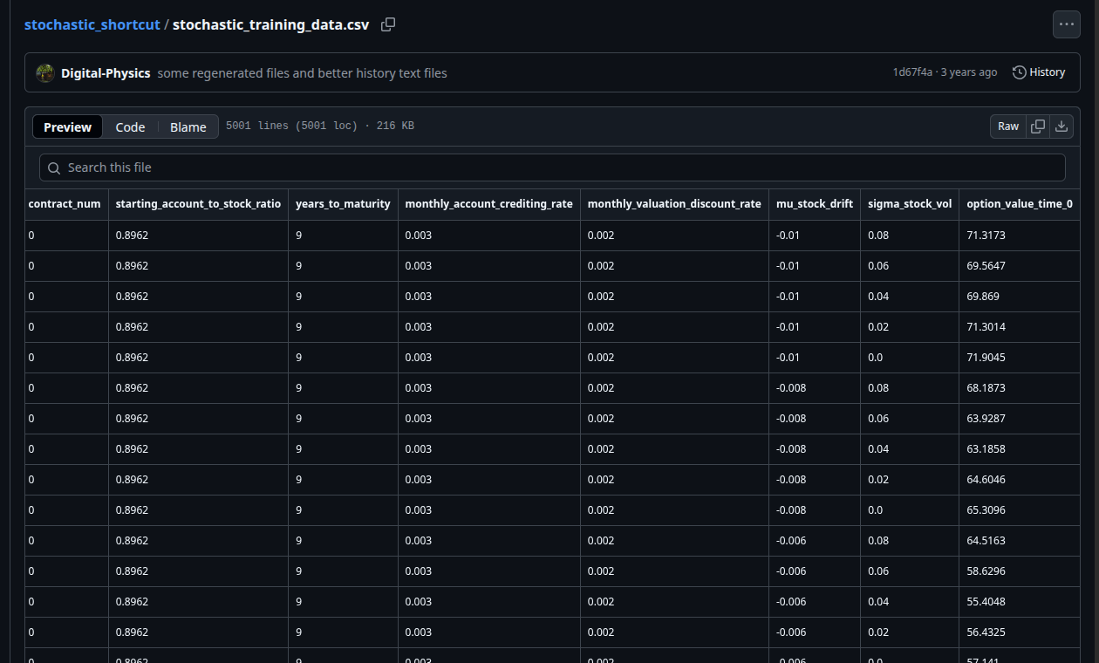Image resolution: width=1099 pixels, height=663 pixels.
Task: Click the sigma_stock_vol column header
Action: 909,204
